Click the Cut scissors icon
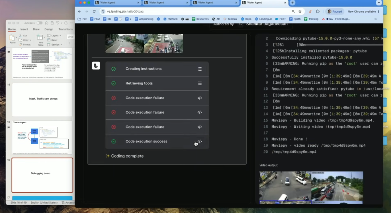The width and height of the screenshot is (391, 213). pyautogui.click(x=20, y=35)
